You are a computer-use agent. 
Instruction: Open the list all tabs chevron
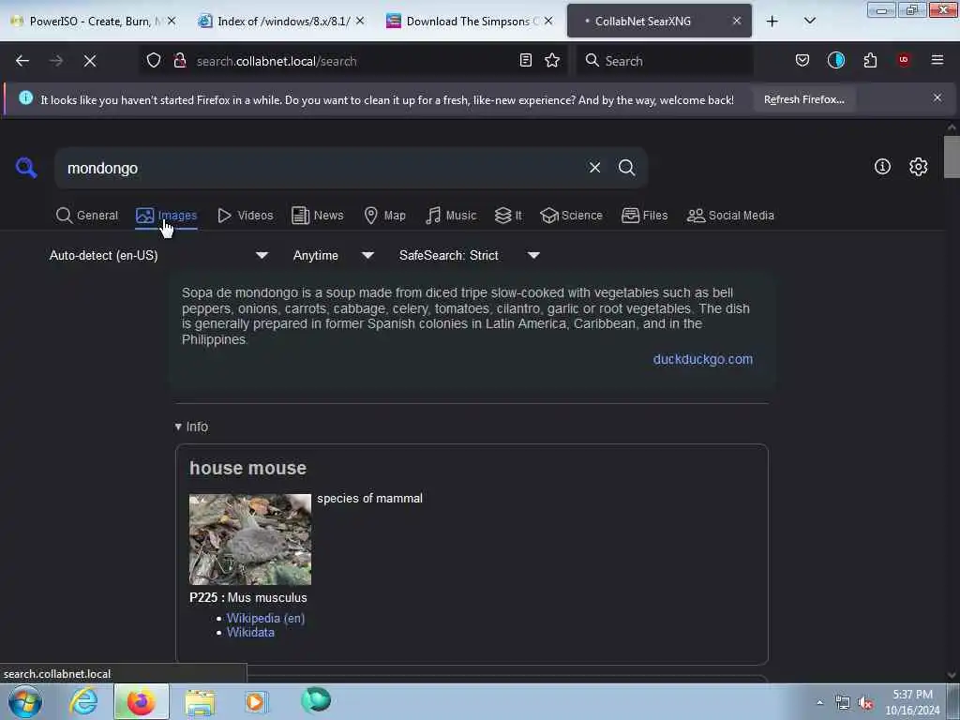tap(809, 21)
